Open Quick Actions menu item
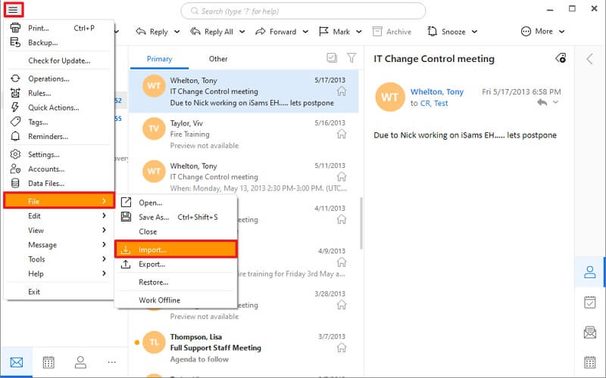The width and height of the screenshot is (606, 378). point(58,107)
